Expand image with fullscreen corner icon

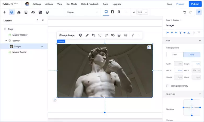(149, 47)
